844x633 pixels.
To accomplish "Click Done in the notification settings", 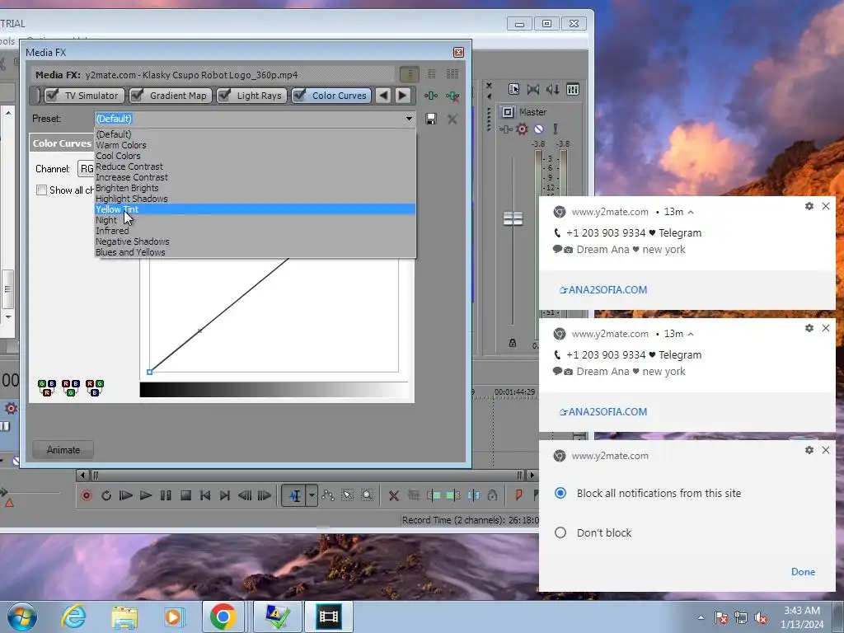I will coord(803,572).
